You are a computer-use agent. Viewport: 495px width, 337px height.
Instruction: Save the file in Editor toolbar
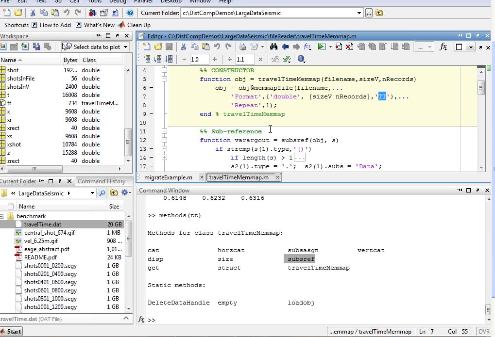click(x=169, y=47)
